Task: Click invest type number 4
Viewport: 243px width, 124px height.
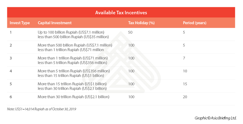Action: (x=11, y=71)
